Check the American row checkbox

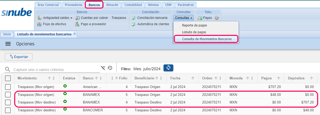coord(8,87)
